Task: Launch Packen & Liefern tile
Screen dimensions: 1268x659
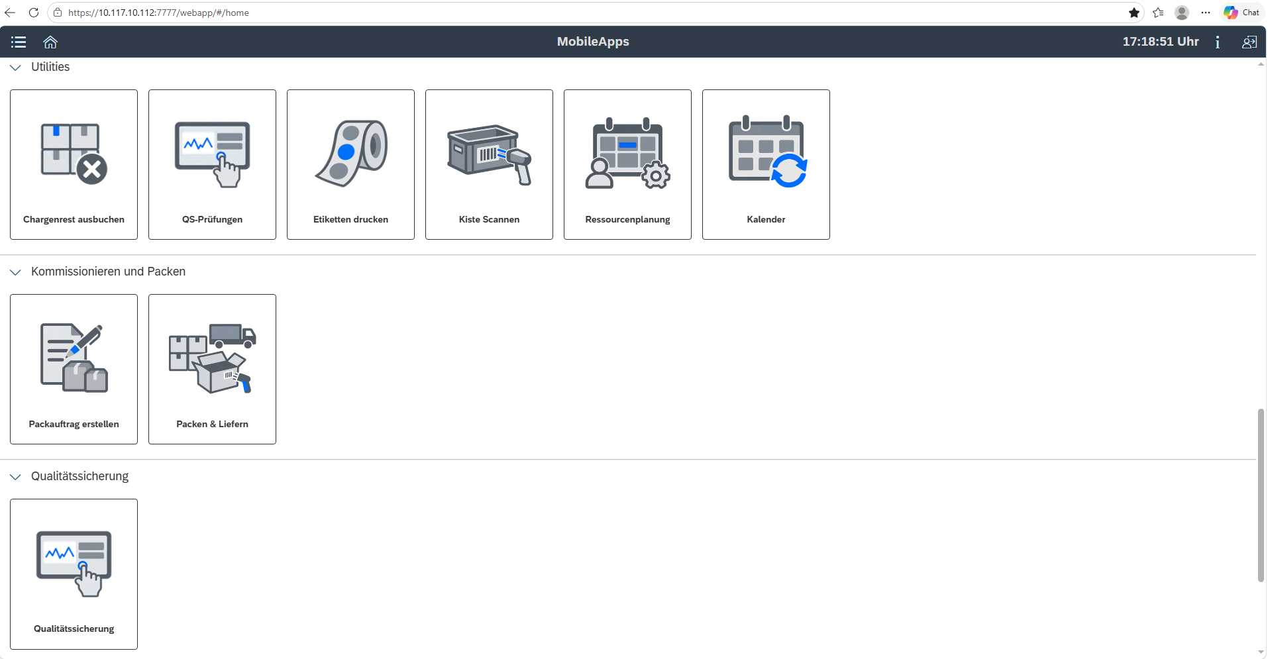Action: click(x=213, y=369)
